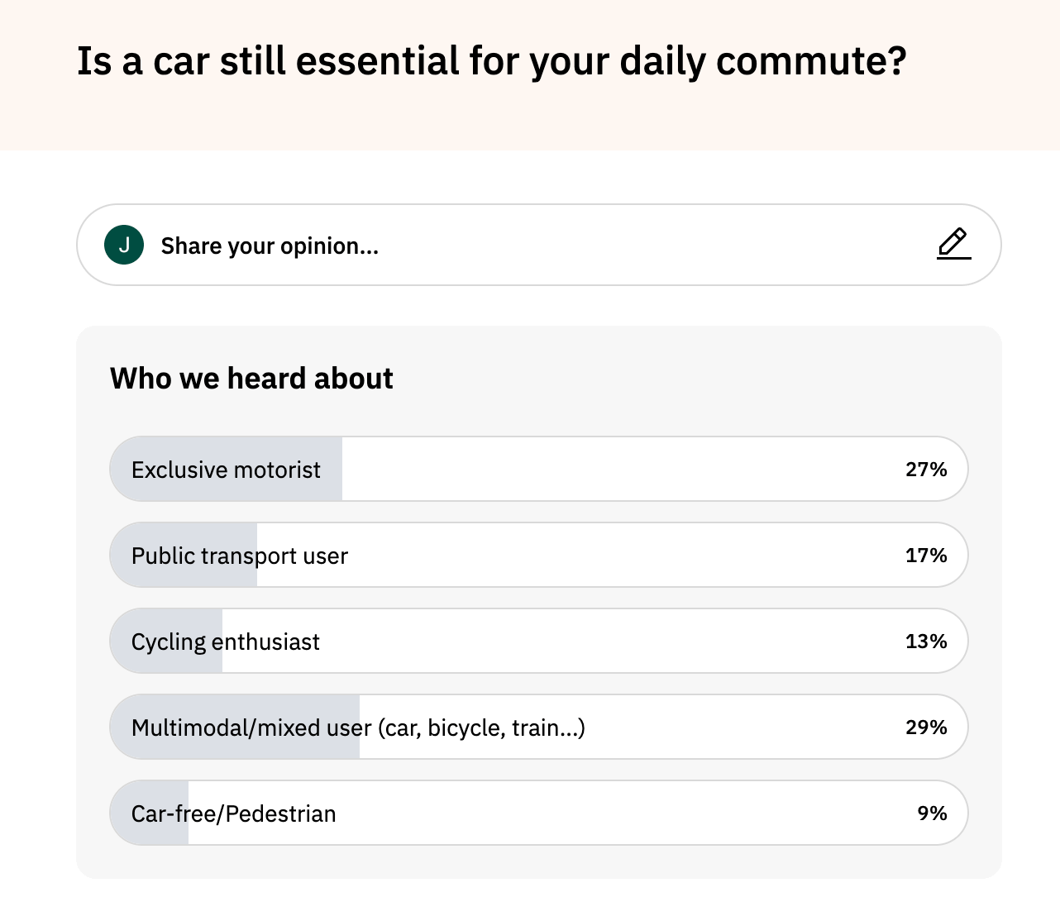Viewport: 1060px width, 916px height.
Task: Click the Car-free/Pedestrian label text
Action: coord(234,813)
